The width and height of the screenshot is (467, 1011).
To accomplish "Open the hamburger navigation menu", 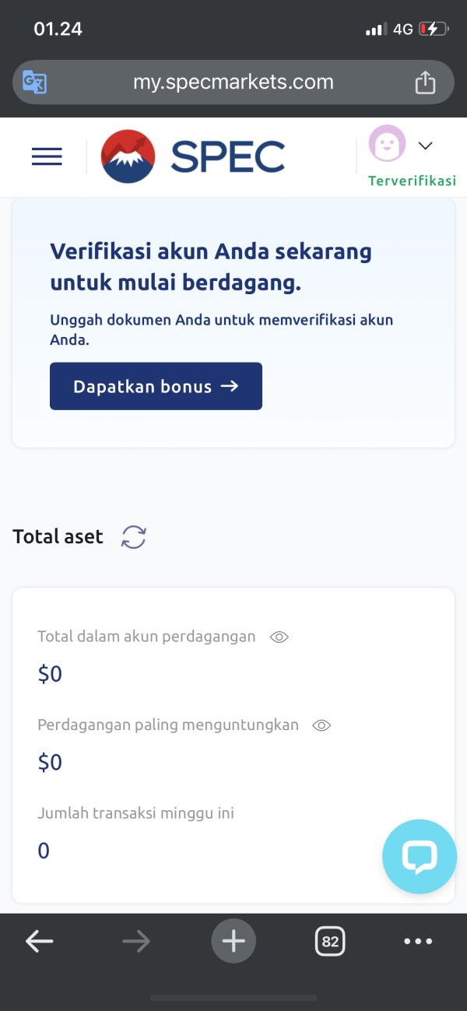I will (47, 156).
